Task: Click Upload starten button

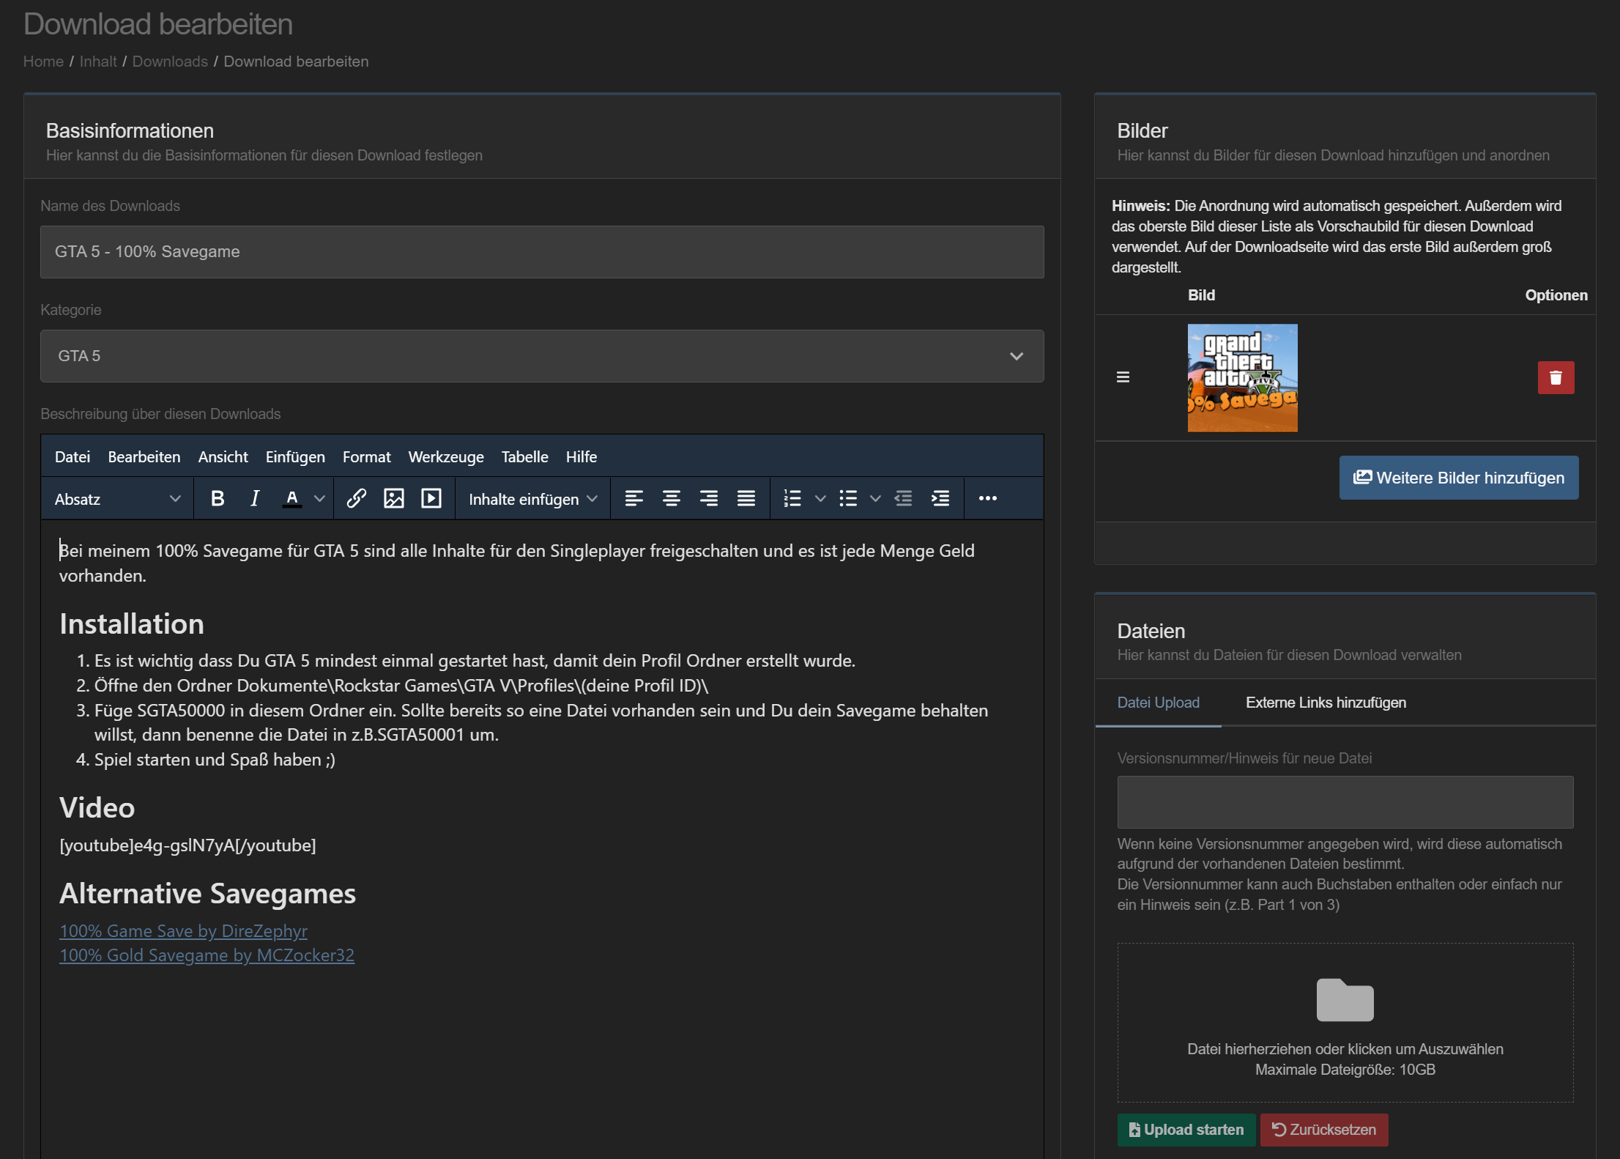Action: point(1186,1130)
